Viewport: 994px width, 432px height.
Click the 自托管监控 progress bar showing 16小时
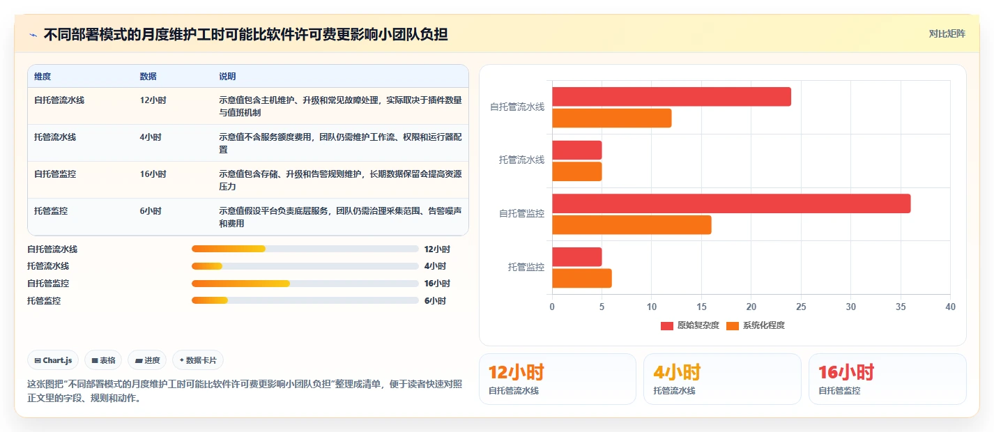click(305, 284)
